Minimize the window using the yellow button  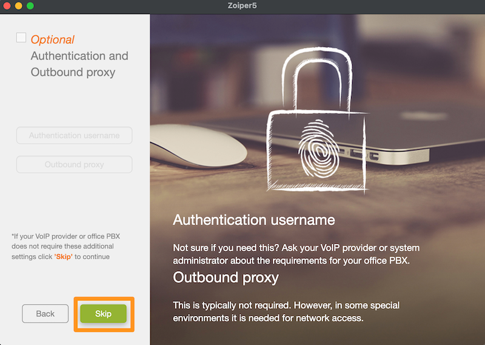[19, 5]
